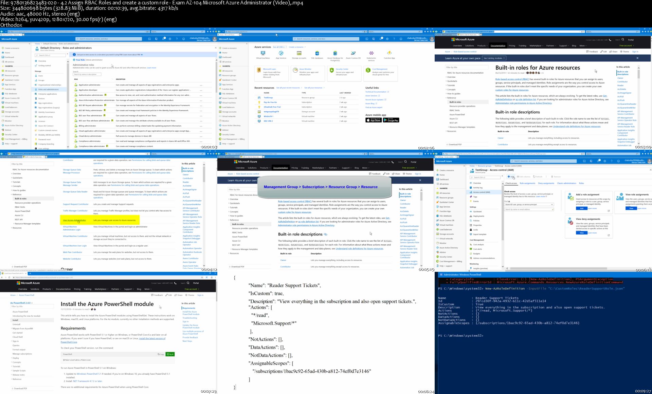Click View in View deny assignments card
Viewport: 652px width, 394px height.
tap(581, 233)
